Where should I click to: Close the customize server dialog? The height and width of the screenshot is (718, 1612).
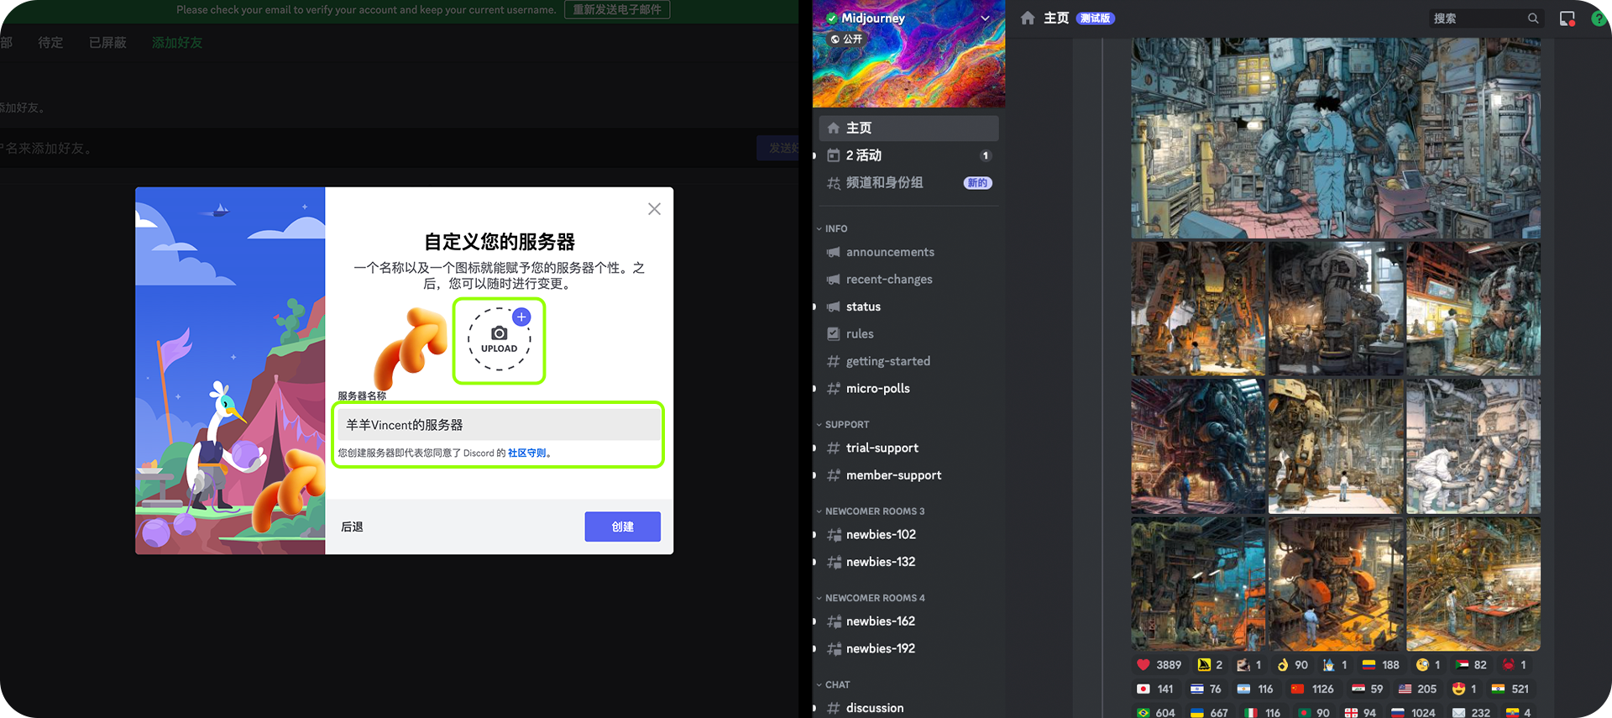654,209
